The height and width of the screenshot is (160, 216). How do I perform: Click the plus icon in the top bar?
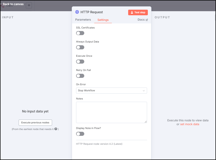point(29,5)
